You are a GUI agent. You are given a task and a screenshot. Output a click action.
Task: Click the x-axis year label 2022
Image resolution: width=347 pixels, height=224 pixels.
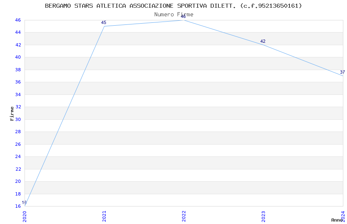coord(184,216)
